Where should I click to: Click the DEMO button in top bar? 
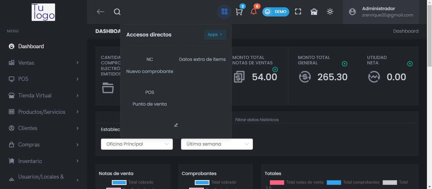click(x=276, y=12)
